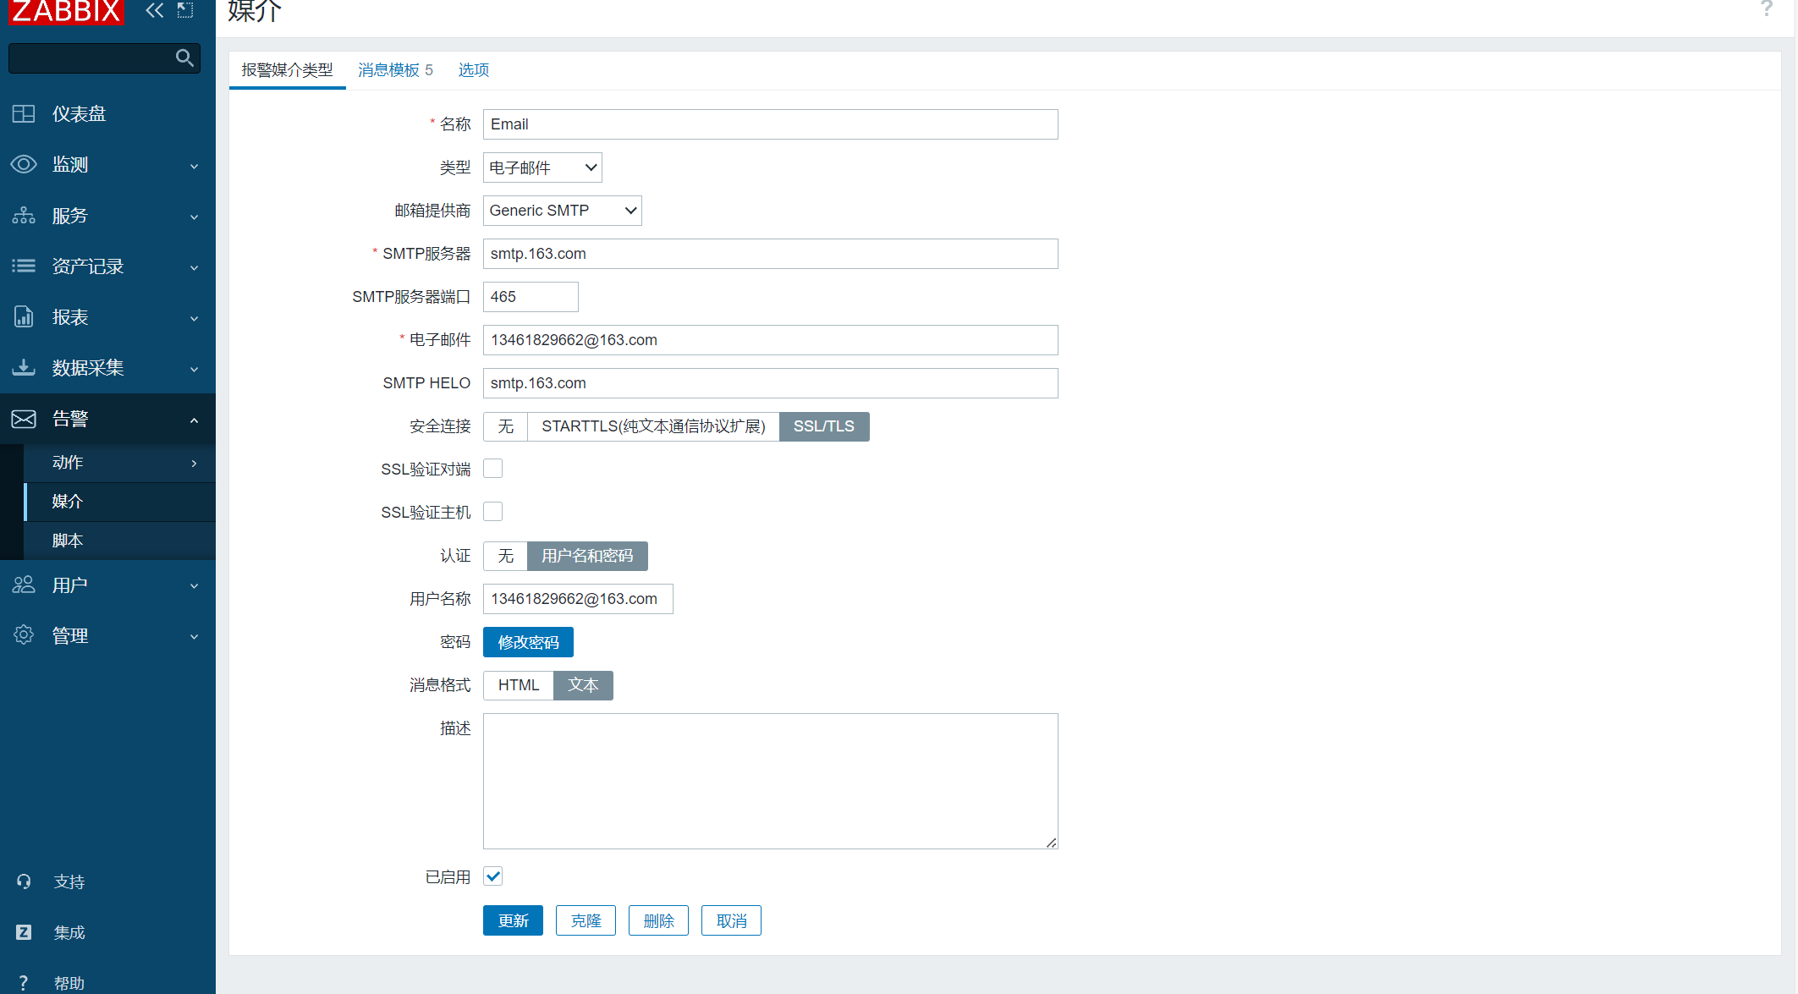Click the reports chart-document icon

pos(24,316)
